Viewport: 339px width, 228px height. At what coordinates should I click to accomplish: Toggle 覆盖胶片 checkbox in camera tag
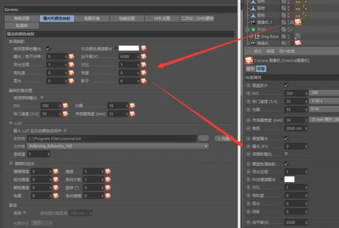point(286,85)
